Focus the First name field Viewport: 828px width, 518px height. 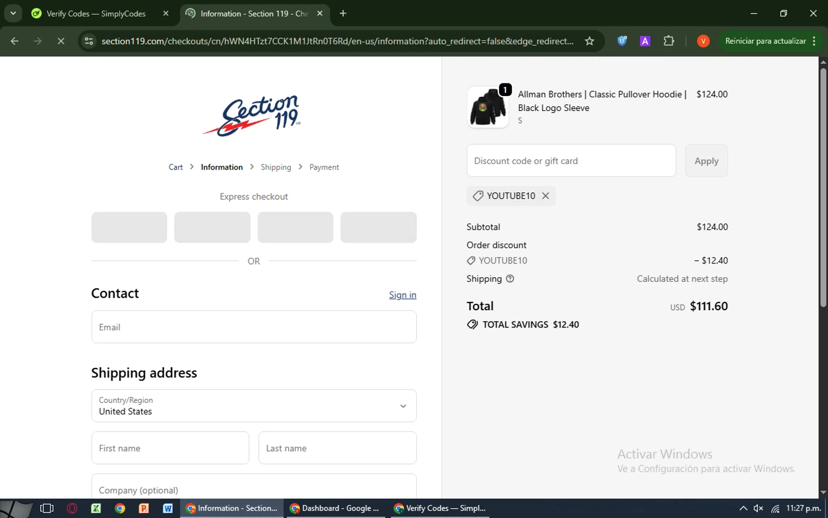pyautogui.click(x=170, y=448)
